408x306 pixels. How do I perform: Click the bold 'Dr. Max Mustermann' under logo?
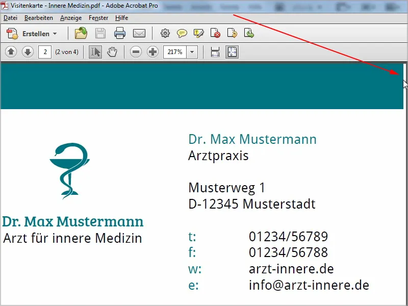coord(73,222)
